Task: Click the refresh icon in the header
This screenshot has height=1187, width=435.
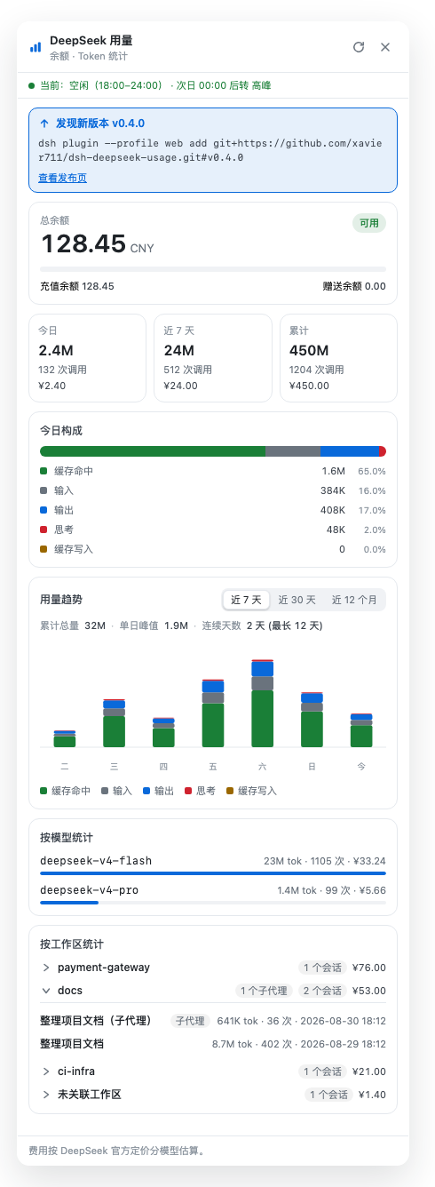Action: click(359, 47)
